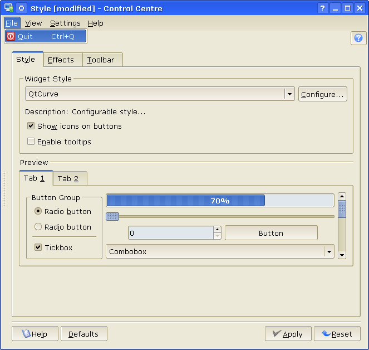Click the preview scrollbar up arrow
The width and height of the screenshot is (369, 350).
pyautogui.click(x=342, y=196)
